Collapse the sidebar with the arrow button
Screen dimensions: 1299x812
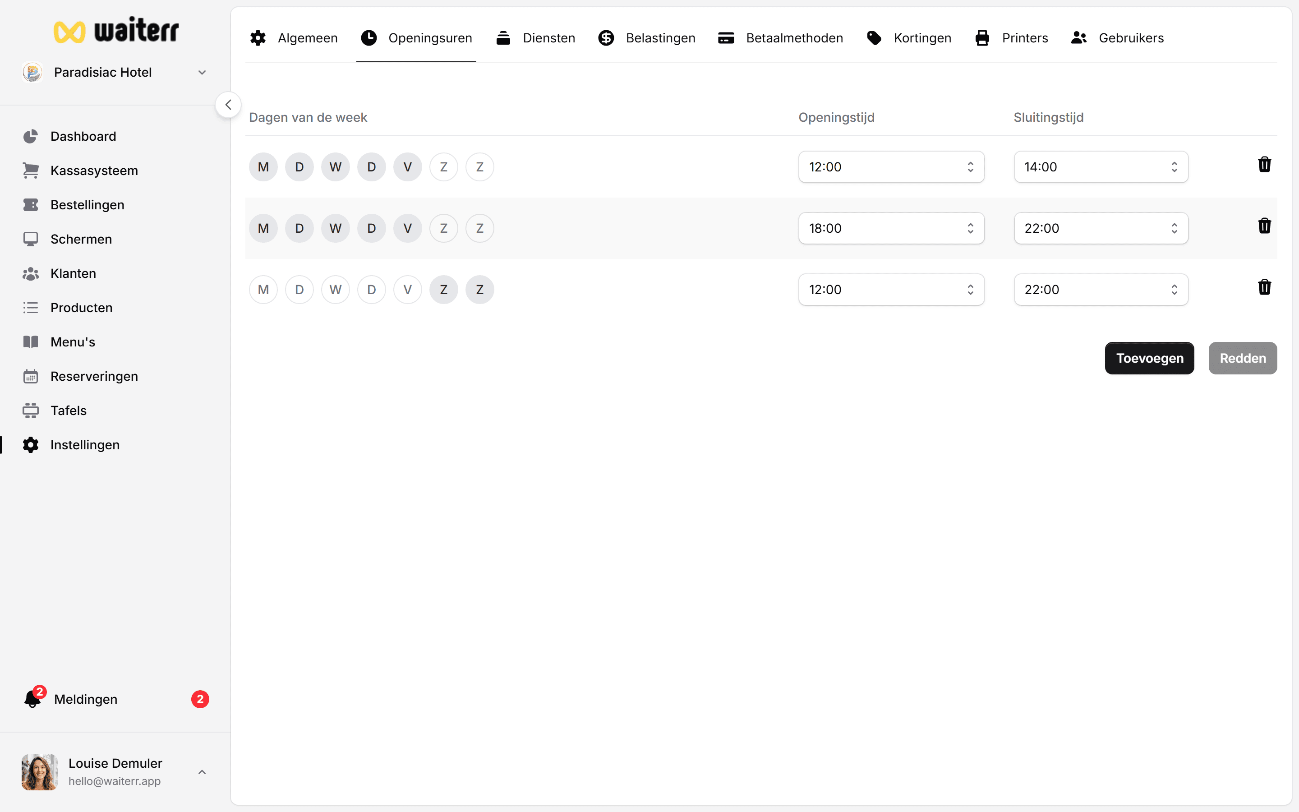228,105
